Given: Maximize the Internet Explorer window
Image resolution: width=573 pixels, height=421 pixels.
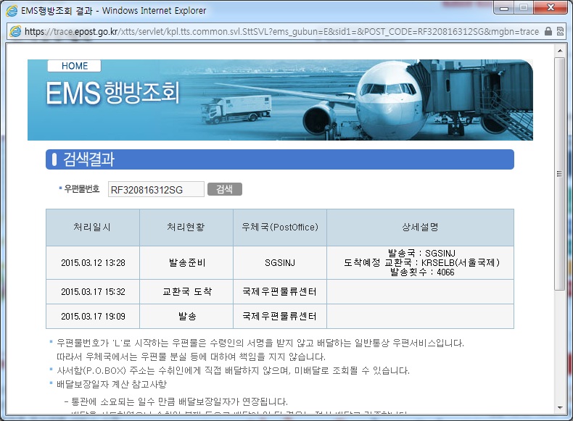Looking at the screenshot, I should [x=524, y=8].
